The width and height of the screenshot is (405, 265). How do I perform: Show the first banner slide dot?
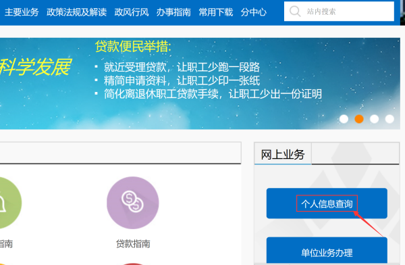click(x=344, y=119)
